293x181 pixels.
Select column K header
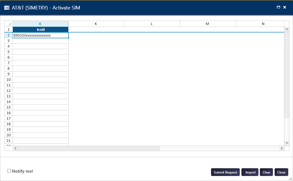(96, 24)
